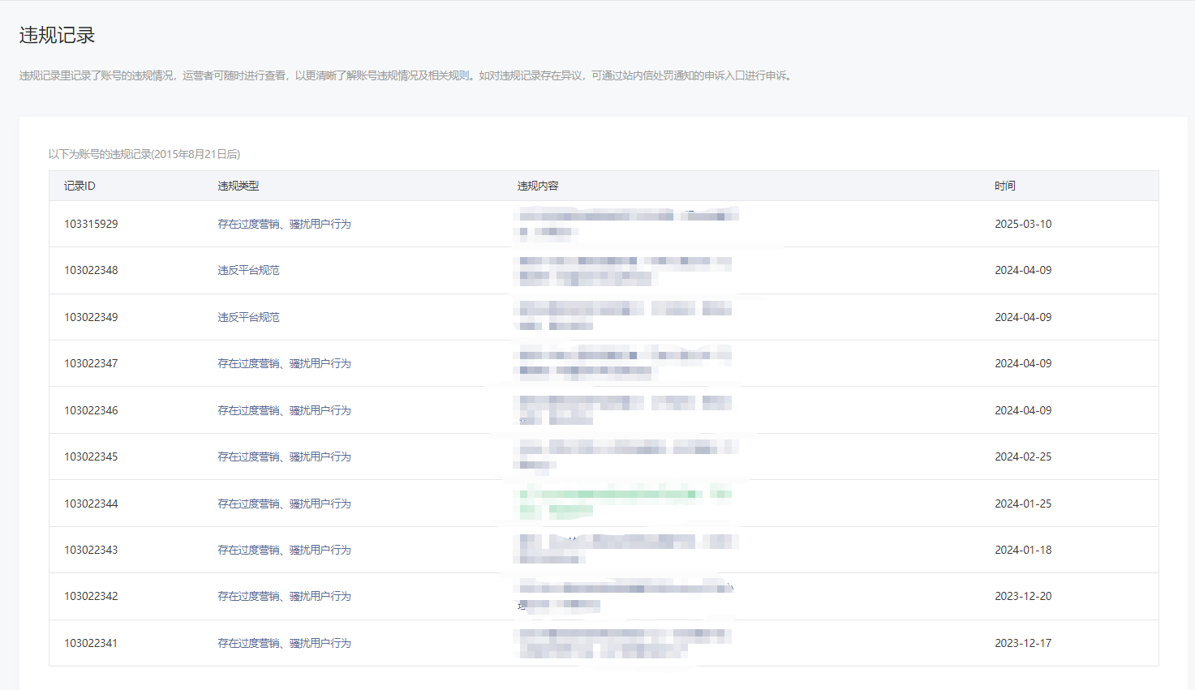Select the 时间 column header
This screenshot has height=690, width=1195.
1004,186
